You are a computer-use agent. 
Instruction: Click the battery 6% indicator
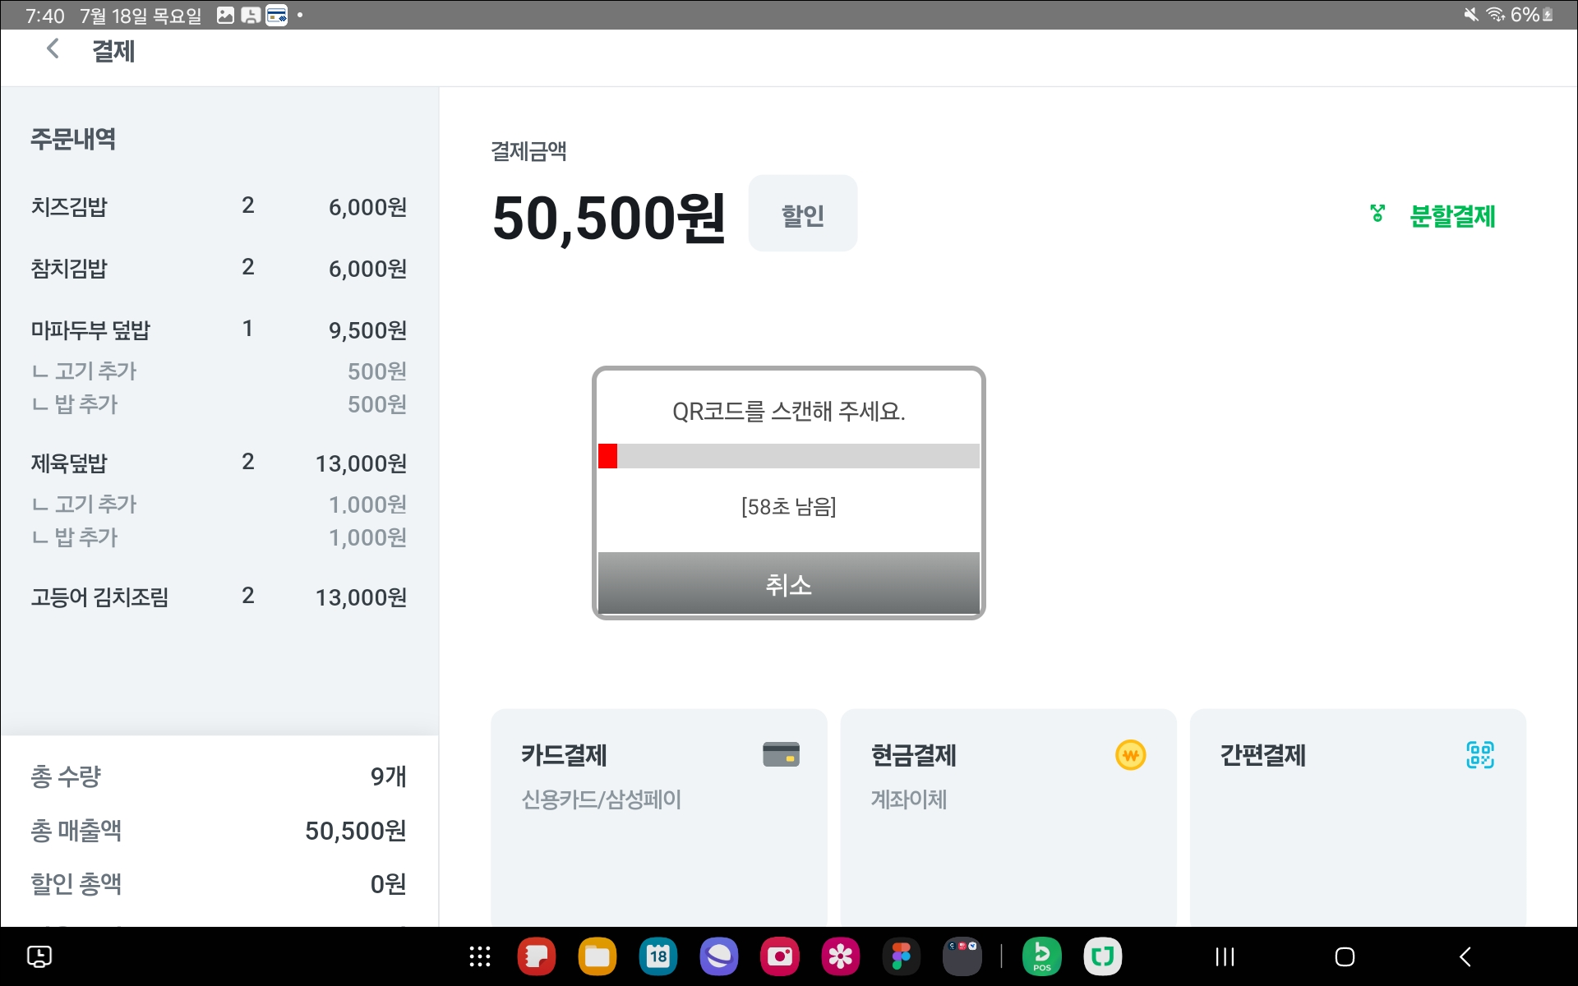pyautogui.click(x=1532, y=15)
